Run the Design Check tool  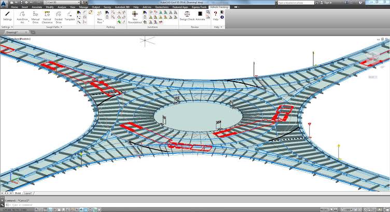(x=187, y=16)
